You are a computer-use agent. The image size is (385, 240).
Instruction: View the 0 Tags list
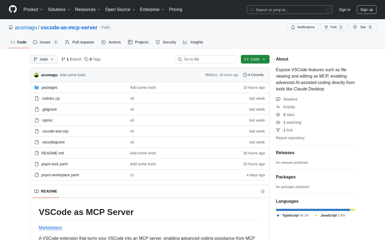coord(93,59)
